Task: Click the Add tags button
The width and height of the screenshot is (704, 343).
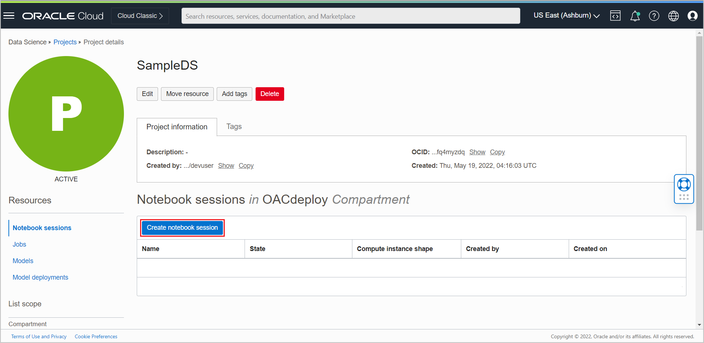Action: [234, 94]
